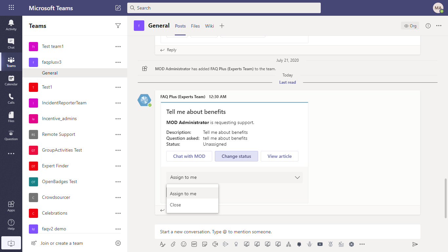The width and height of the screenshot is (448, 252).
Task: Open channel info icon
Action: (428, 26)
